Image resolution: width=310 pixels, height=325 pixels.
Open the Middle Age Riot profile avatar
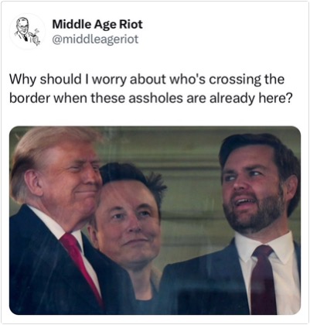pyautogui.click(x=27, y=32)
